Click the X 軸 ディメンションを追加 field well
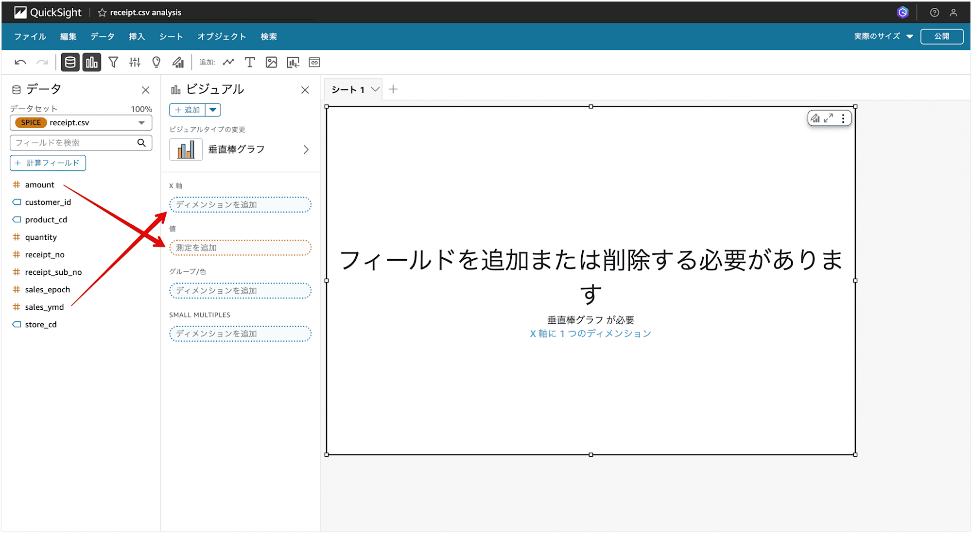The width and height of the screenshot is (972, 533). [240, 205]
